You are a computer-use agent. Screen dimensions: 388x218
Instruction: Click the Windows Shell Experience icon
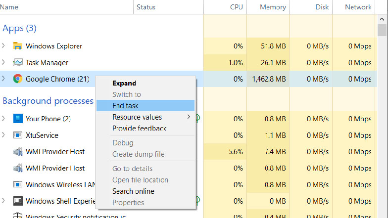(18, 201)
